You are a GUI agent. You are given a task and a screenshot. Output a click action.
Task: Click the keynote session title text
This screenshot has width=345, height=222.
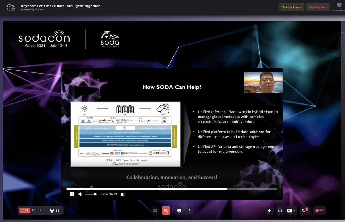click(x=60, y=6)
